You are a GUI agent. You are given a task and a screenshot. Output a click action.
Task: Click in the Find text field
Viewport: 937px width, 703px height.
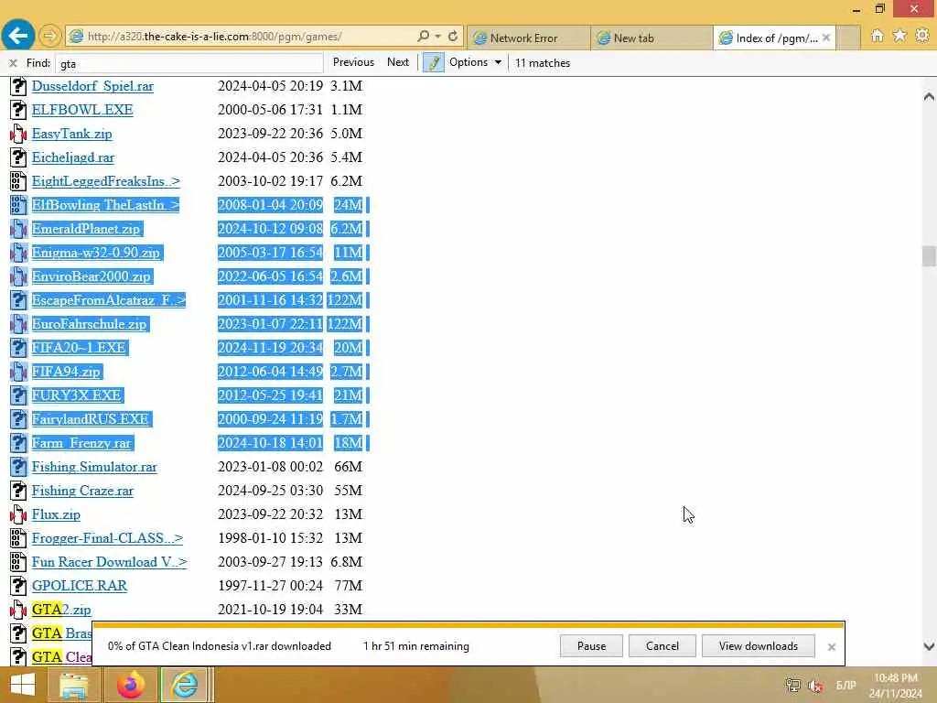click(188, 63)
